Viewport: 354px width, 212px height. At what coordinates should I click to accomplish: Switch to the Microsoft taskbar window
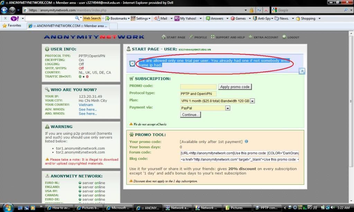pyautogui.click(x=118, y=208)
